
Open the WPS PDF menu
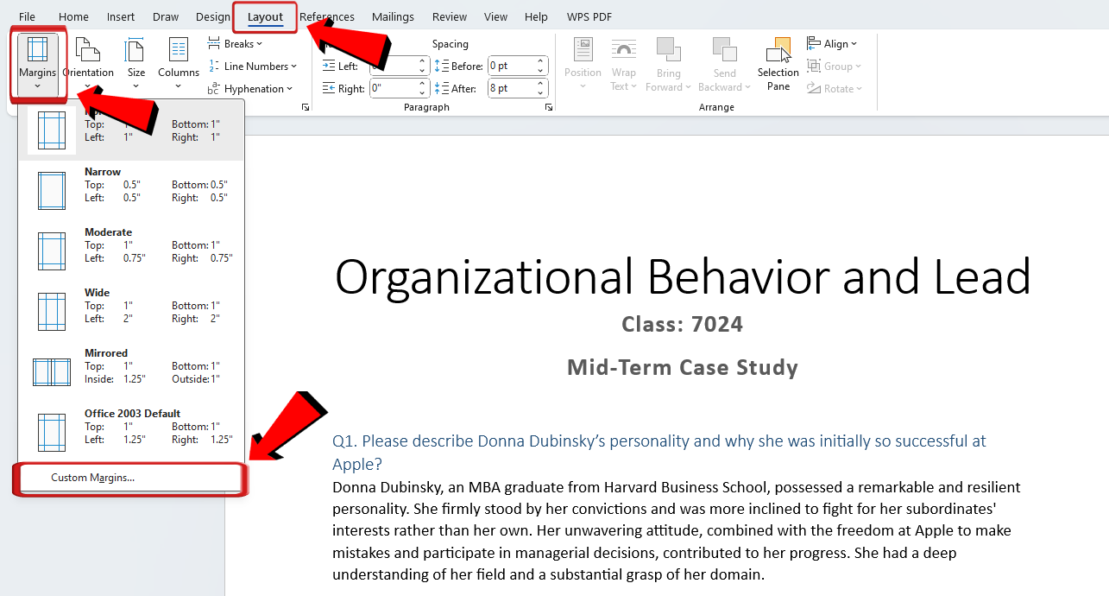[x=589, y=16]
